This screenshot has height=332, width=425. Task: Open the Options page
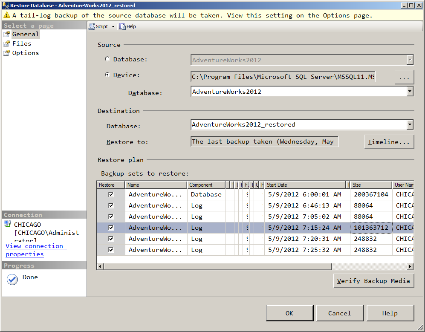tap(26, 53)
